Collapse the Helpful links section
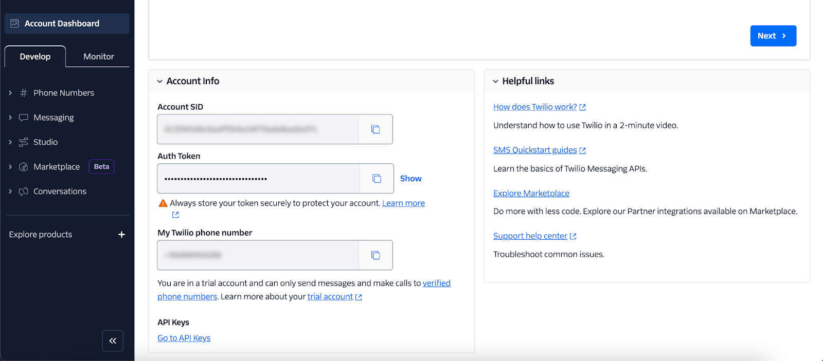The width and height of the screenshot is (823, 361). [x=496, y=82]
